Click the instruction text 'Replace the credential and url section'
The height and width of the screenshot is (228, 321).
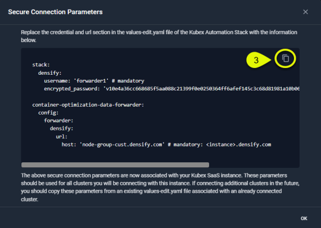pyautogui.click(x=159, y=36)
